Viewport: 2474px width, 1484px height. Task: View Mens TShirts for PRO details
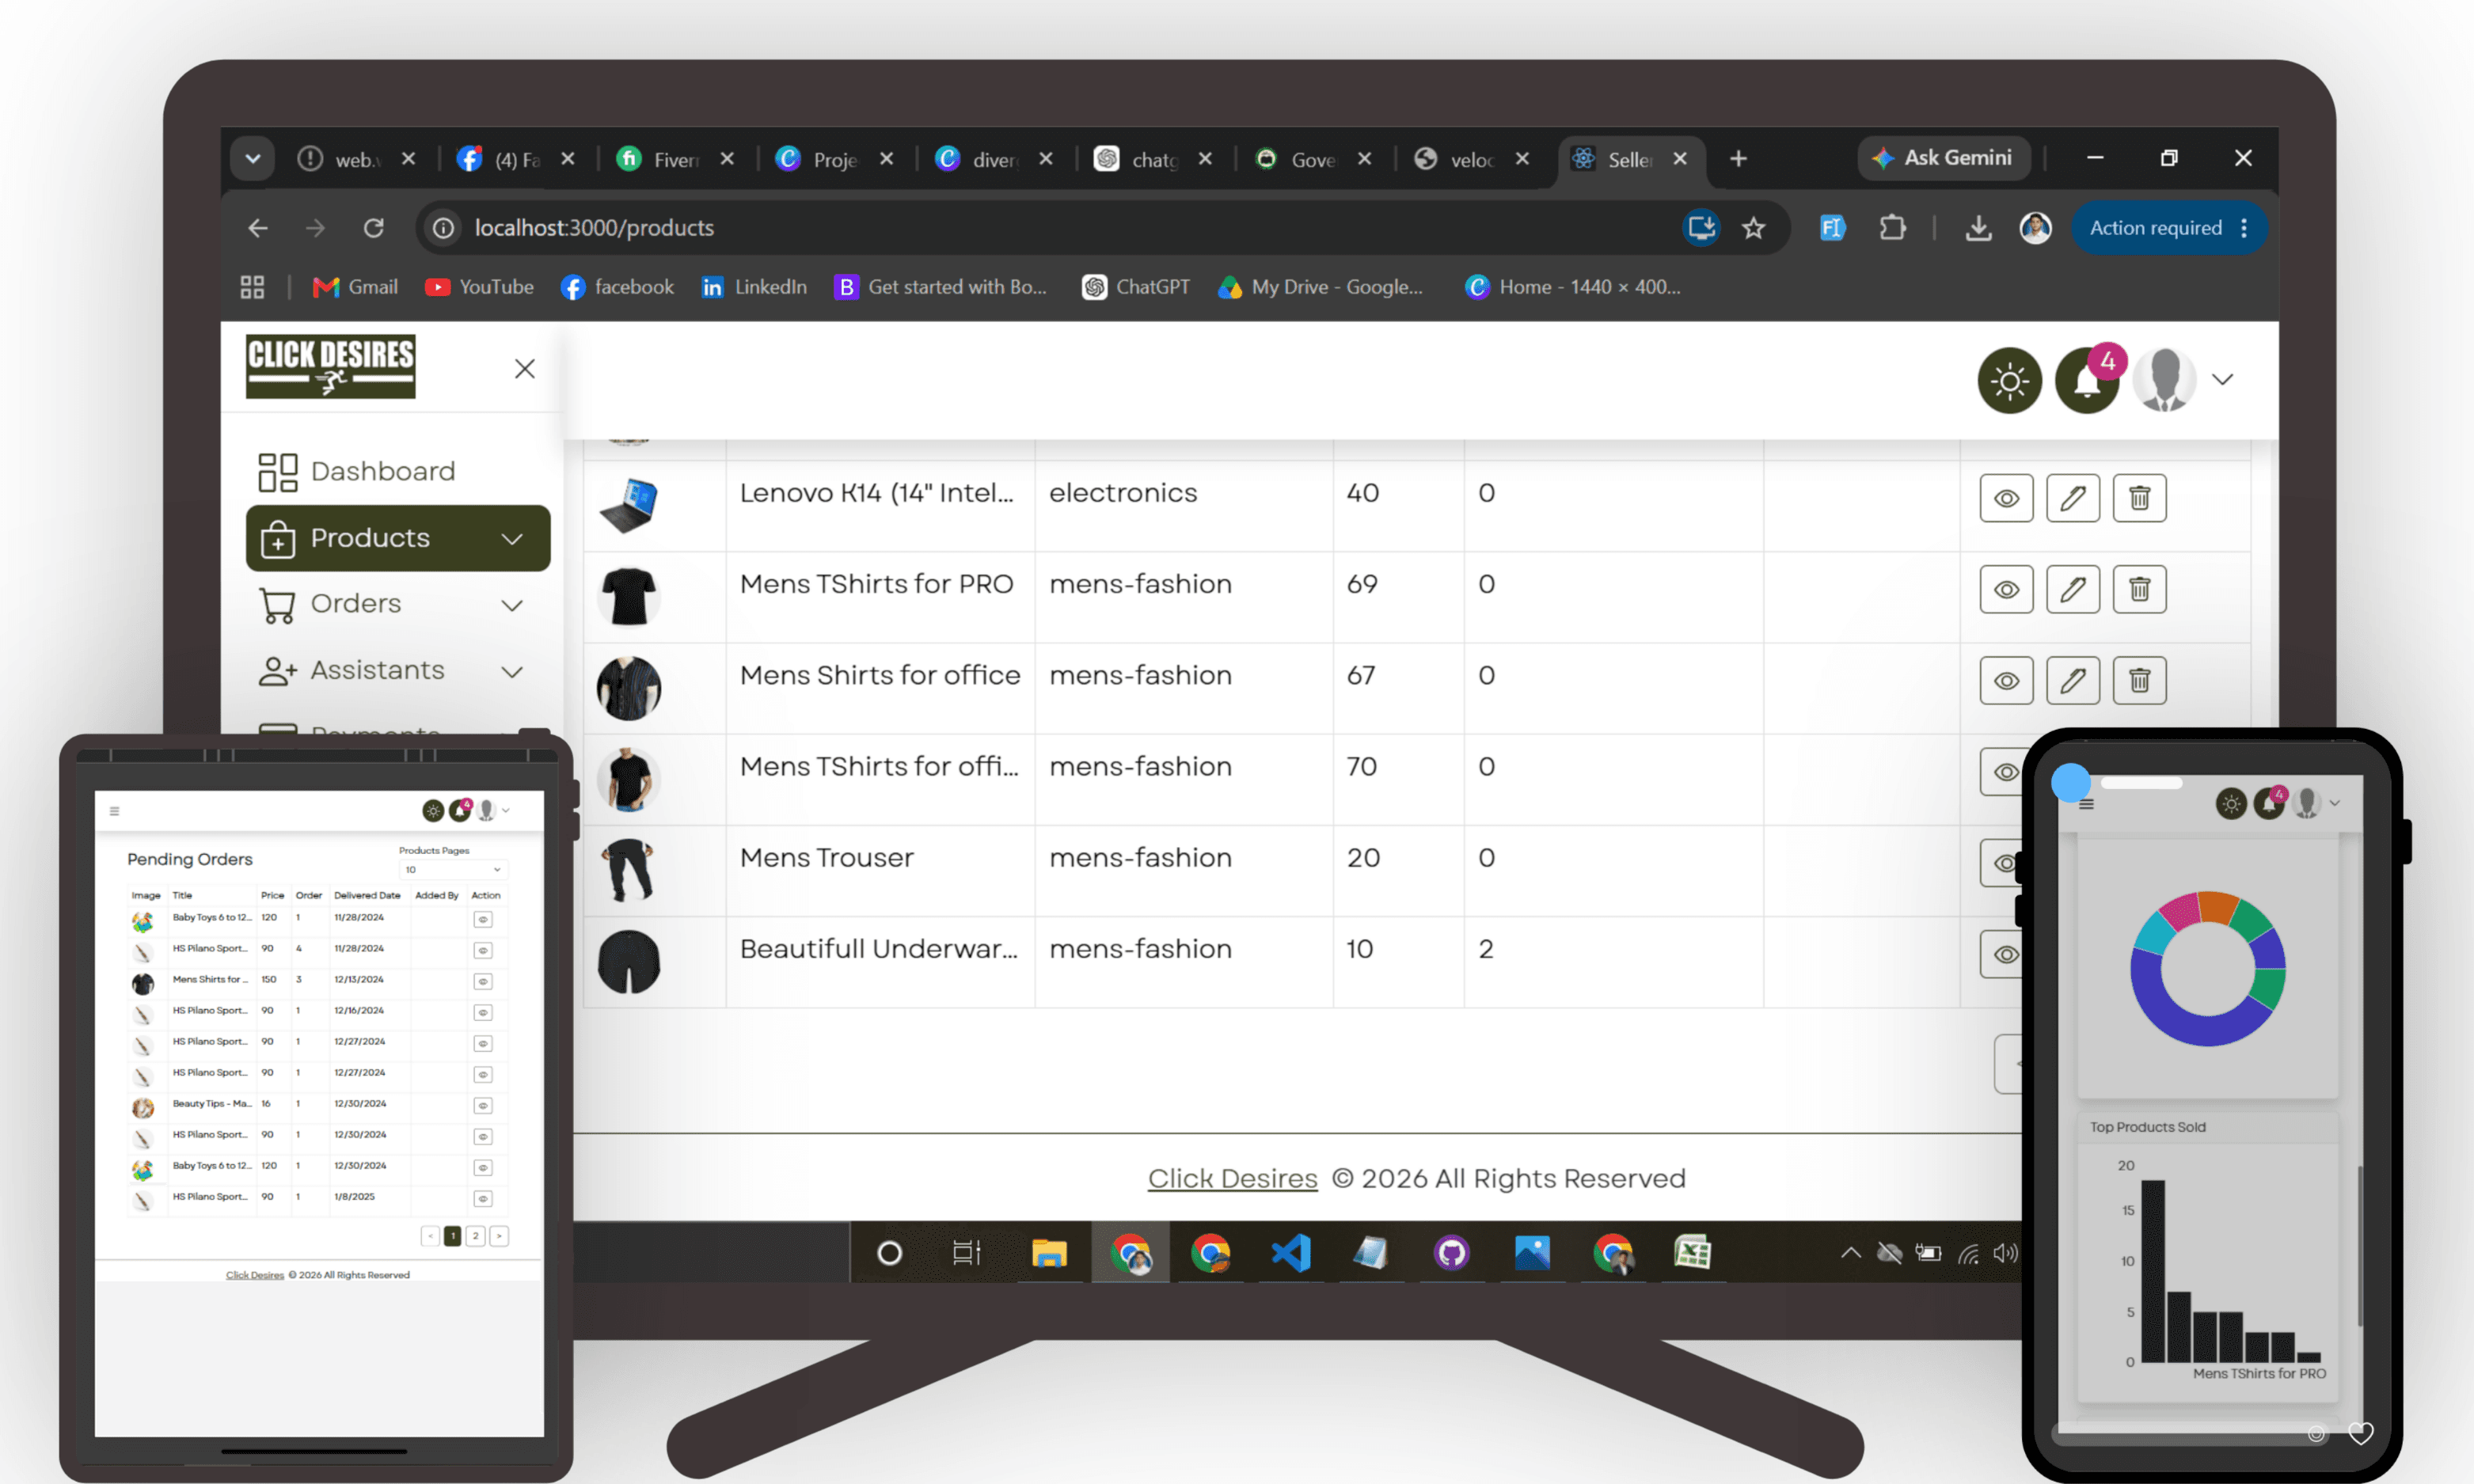pyautogui.click(x=2006, y=589)
